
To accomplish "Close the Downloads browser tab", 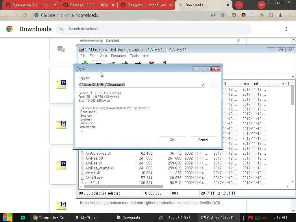I will click(228, 5).
